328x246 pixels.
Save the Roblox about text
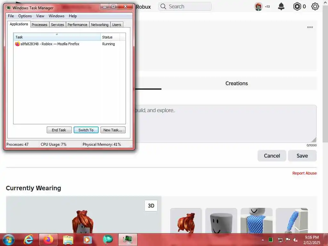tap(302, 156)
